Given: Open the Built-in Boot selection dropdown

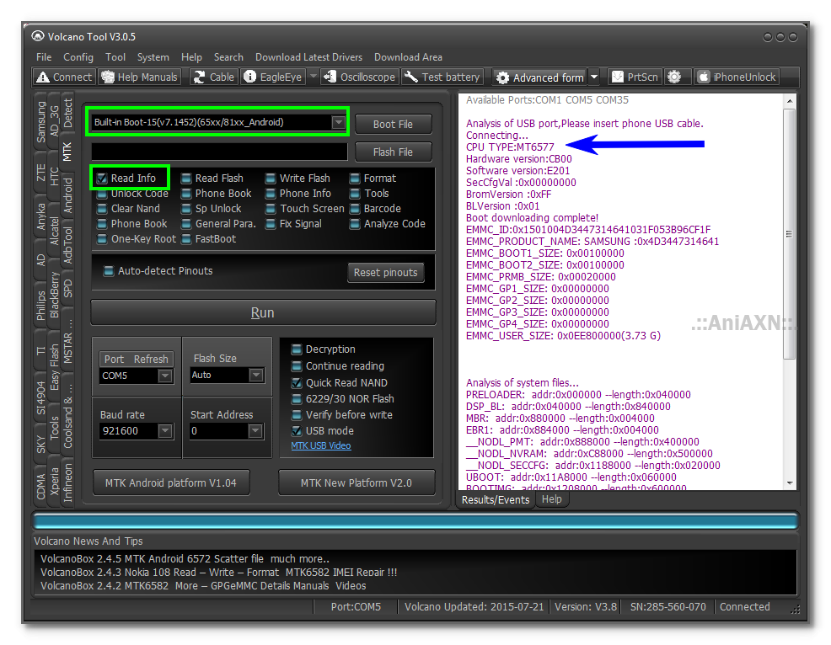Looking at the screenshot, I should point(338,122).
